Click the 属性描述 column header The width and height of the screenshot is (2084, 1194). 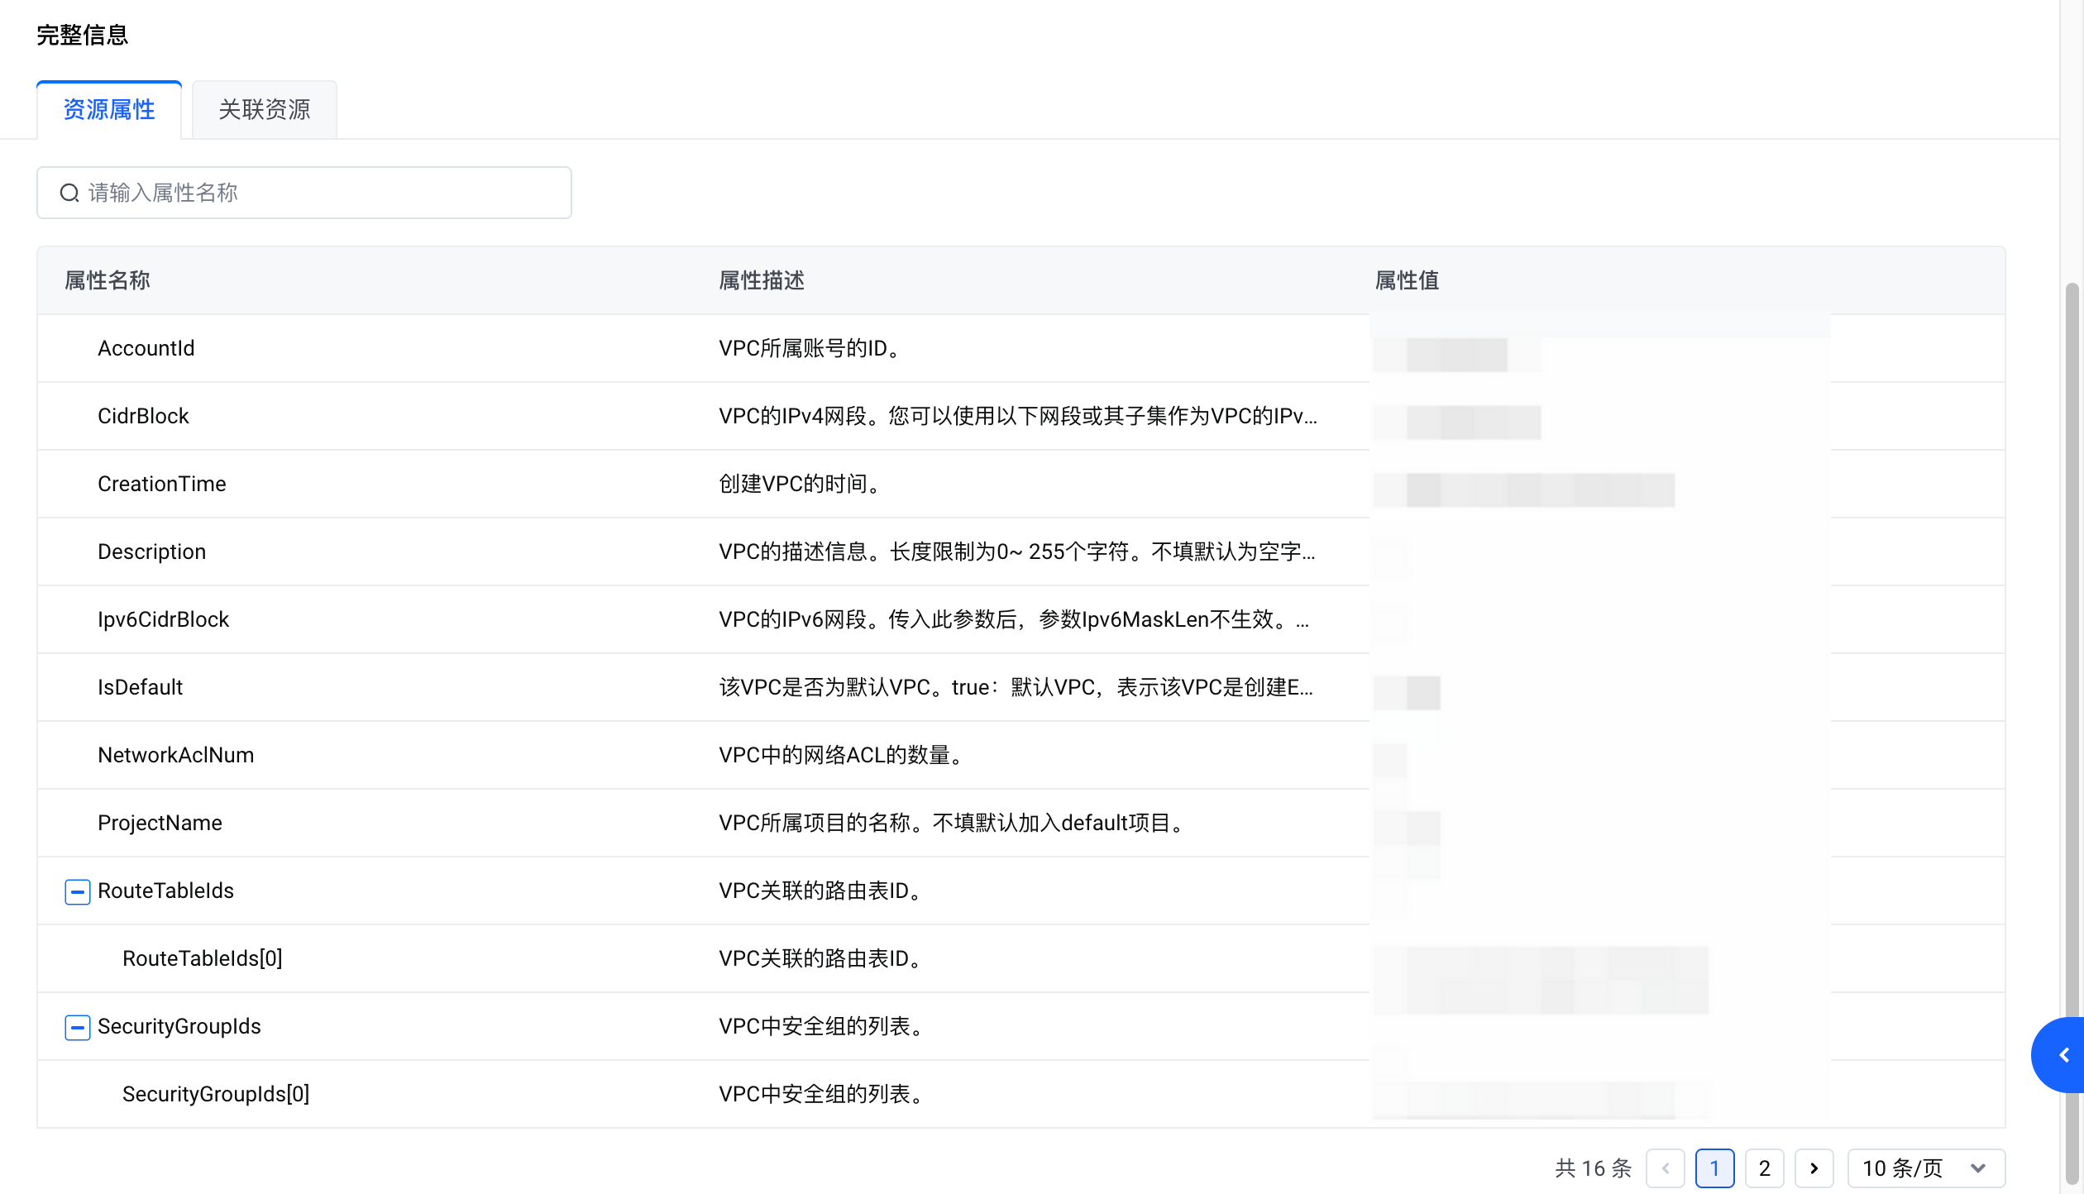point(761,280)
